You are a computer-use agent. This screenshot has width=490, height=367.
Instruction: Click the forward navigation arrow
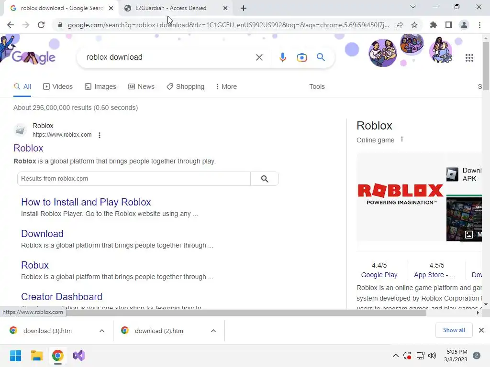click(x=26, y=25)
